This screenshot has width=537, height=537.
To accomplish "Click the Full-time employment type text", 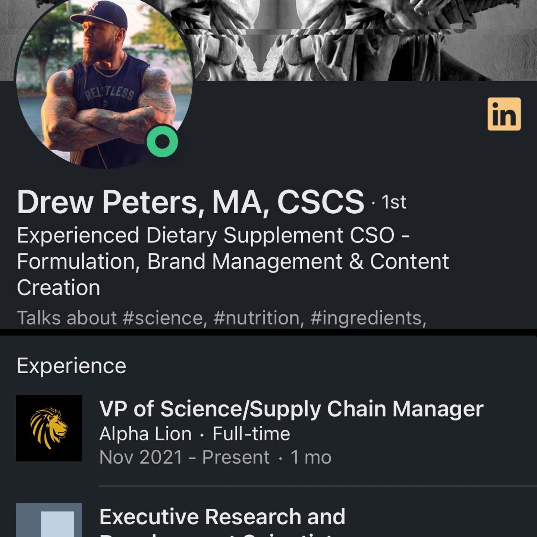I will [251, 434].
